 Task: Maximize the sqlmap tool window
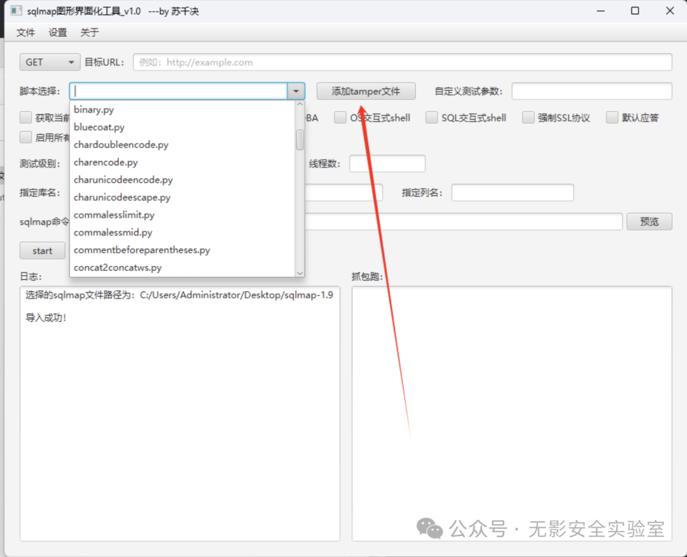(635, 11)
